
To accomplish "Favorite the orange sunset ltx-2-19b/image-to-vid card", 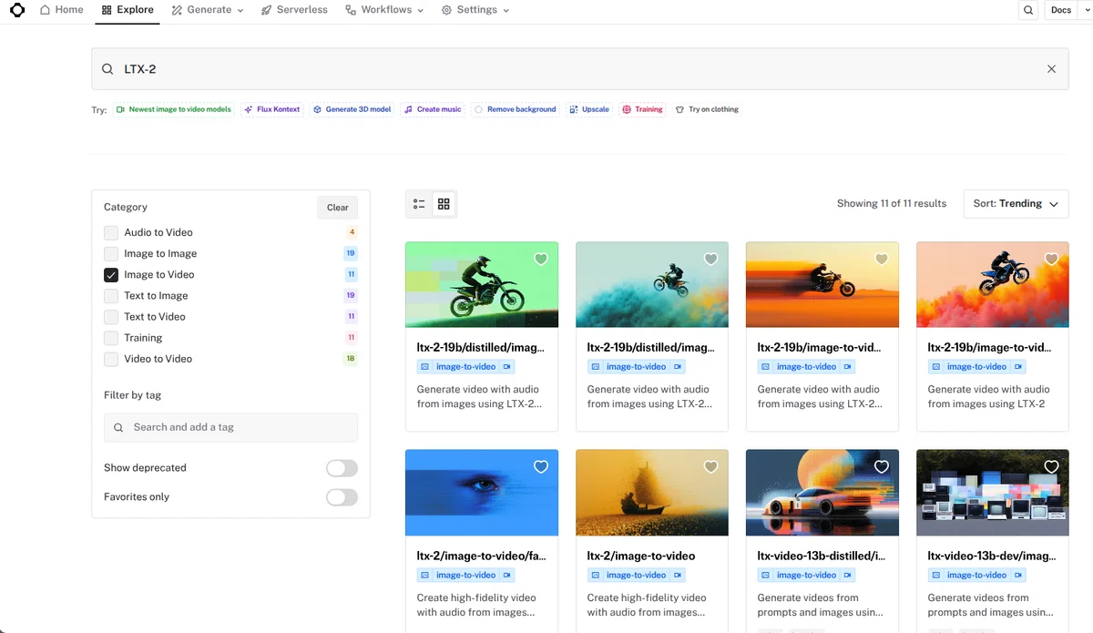I will coord(882,260).
